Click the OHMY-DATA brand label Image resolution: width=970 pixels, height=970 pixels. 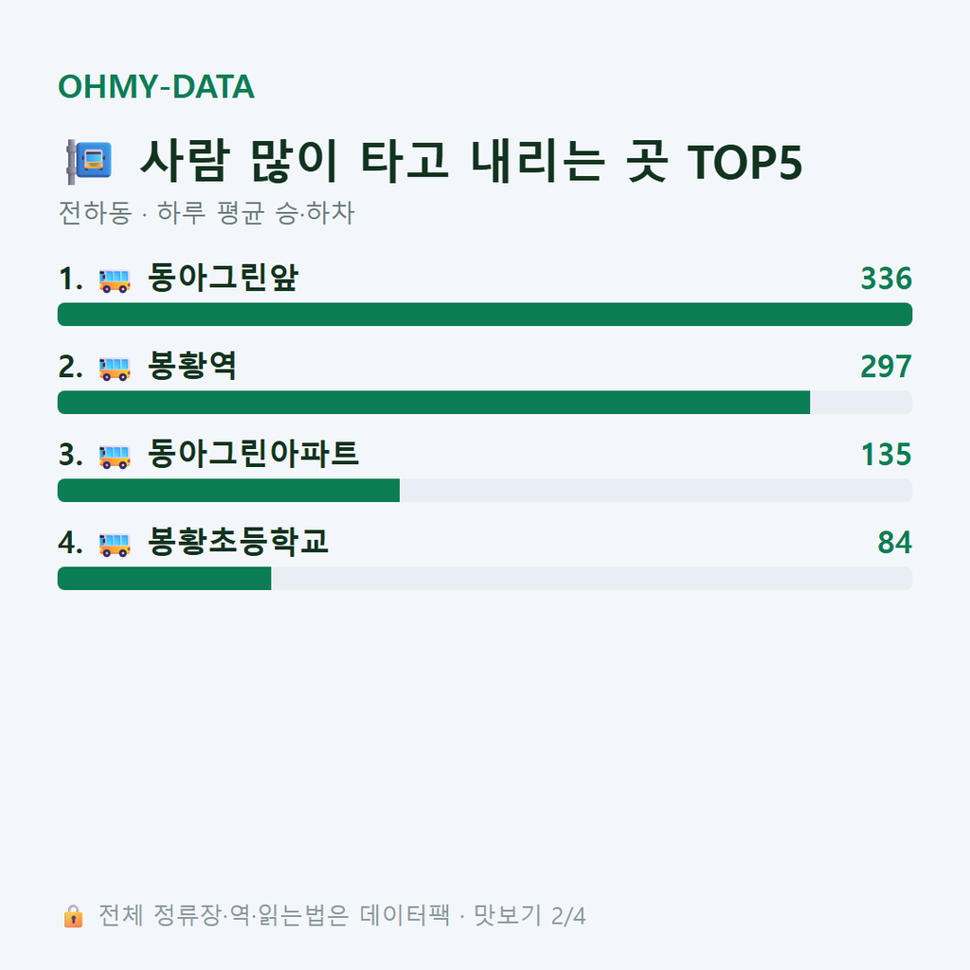pyautogui.click(x=156, y=86)
